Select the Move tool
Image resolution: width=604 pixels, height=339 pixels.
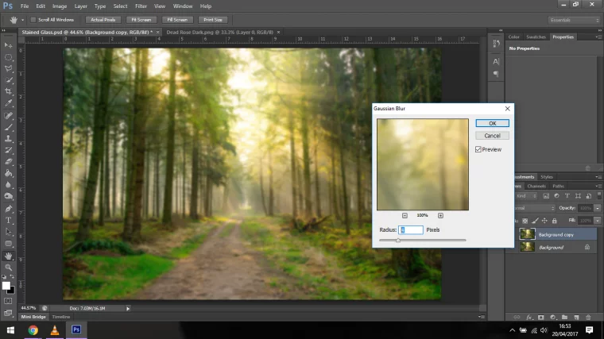coord(8,45)
